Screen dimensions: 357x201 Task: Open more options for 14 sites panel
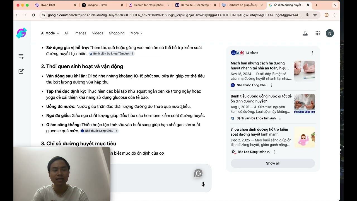click(312, 53)
